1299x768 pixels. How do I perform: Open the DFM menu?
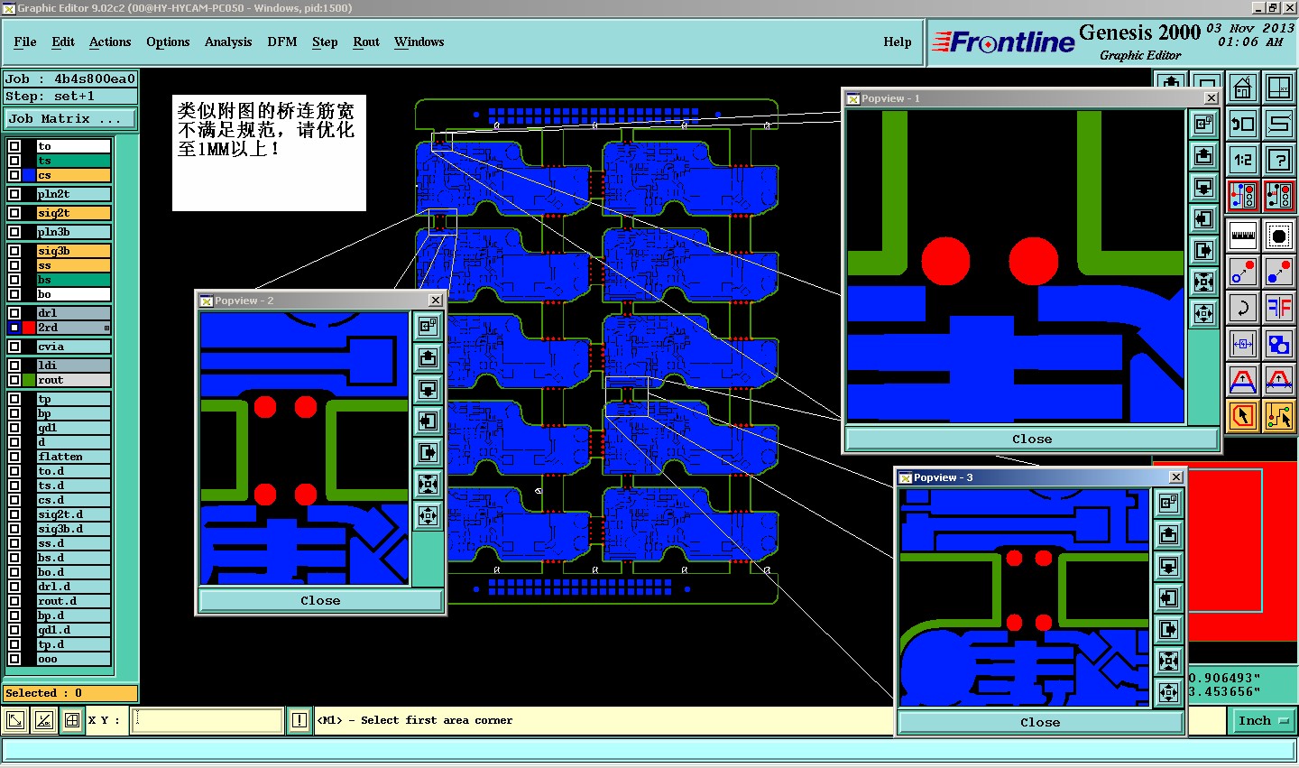click(282, 42)
